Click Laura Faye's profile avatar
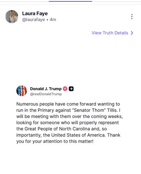 12,17
